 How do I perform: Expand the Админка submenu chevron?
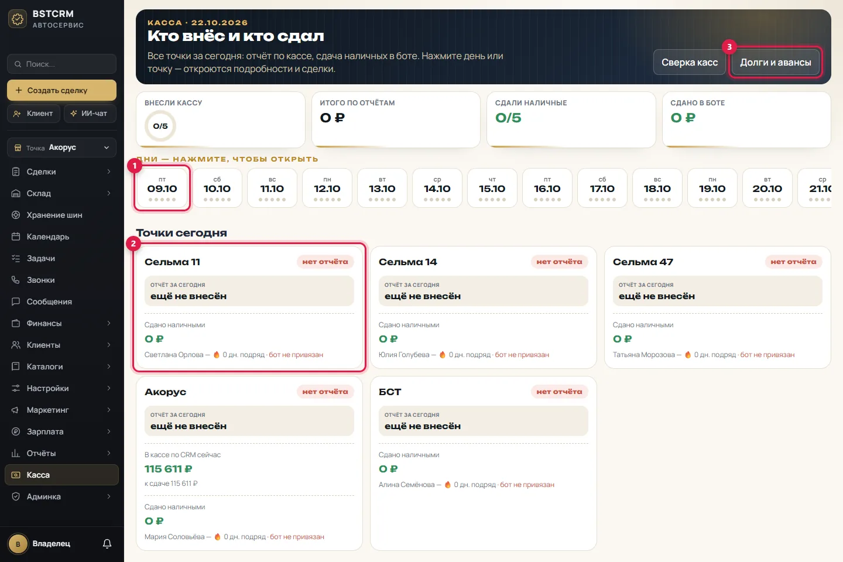pos(109,496)
